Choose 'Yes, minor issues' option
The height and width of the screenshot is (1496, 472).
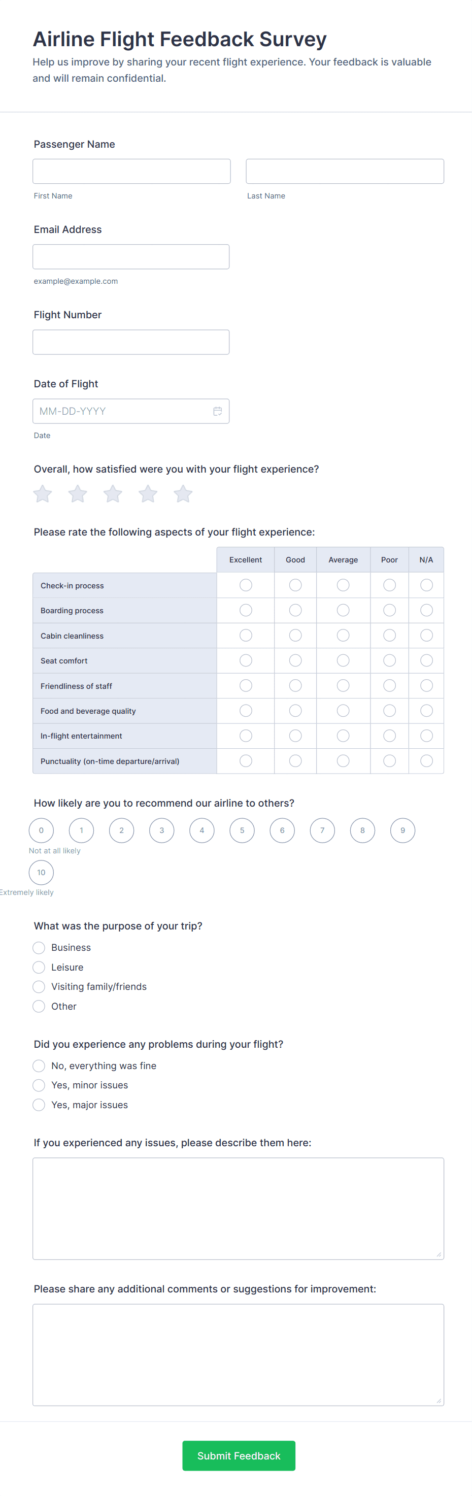[39, 1085]
